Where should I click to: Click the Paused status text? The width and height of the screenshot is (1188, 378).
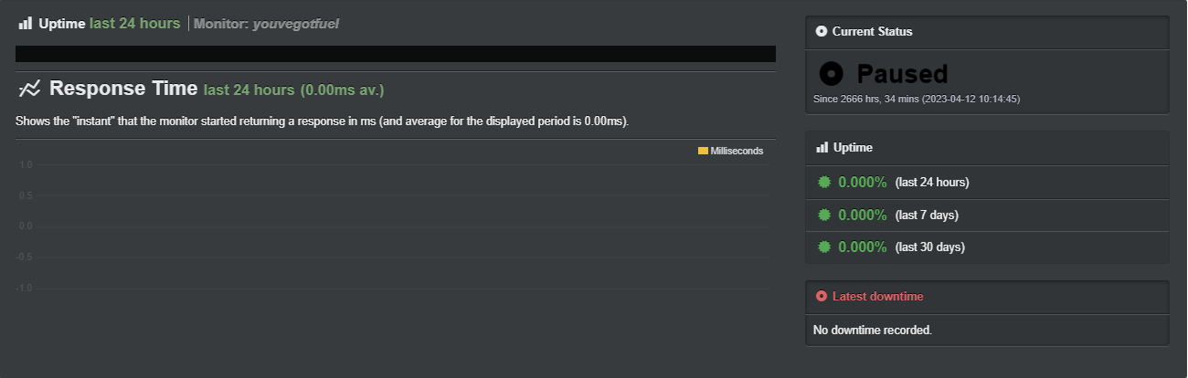point(902,73)
